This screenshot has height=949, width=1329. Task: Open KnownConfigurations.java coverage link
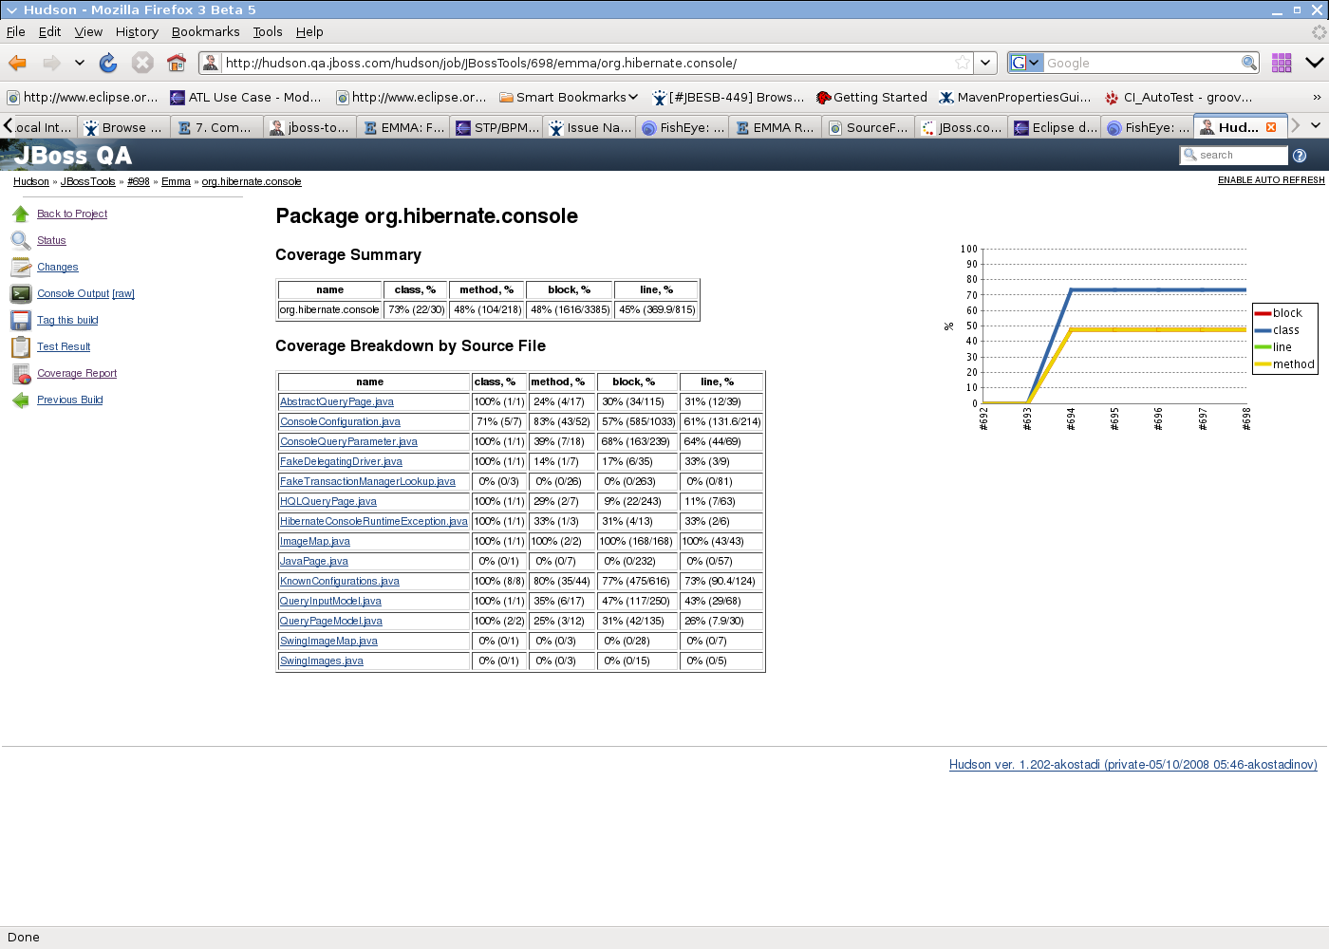[340, 581]
